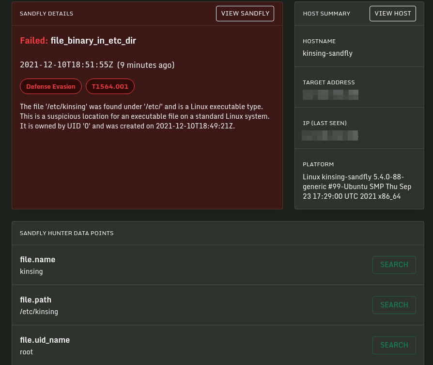
Task: Select the file.name value kinsing
Action: point(31,271)
